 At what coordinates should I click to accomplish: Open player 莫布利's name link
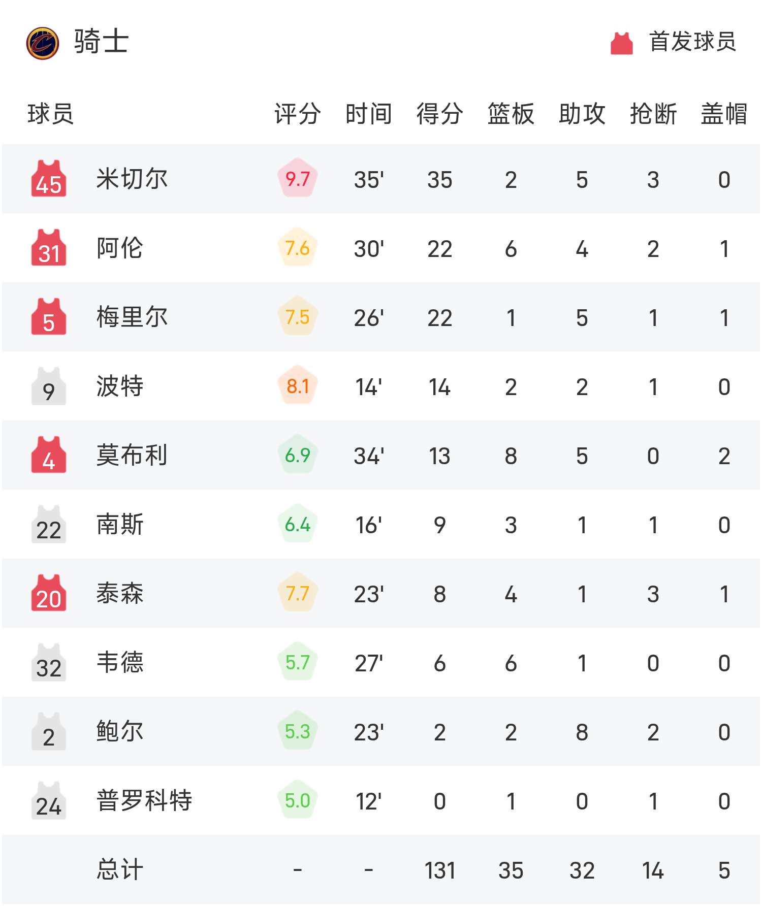pos(132,456)
